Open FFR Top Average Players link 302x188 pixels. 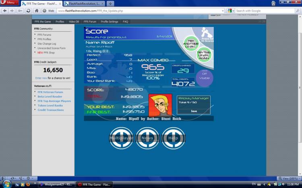pos(54,101)
